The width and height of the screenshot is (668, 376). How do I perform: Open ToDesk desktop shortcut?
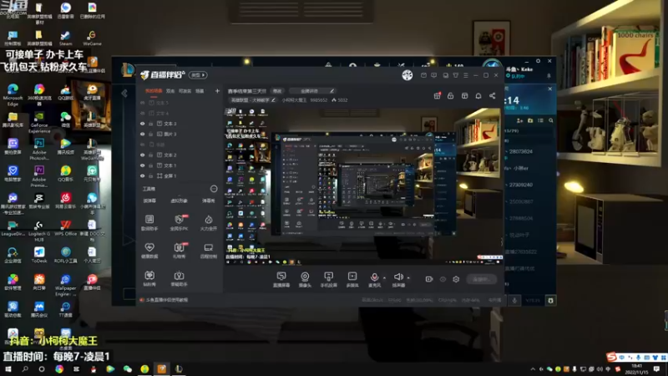[x=39, y=255]
